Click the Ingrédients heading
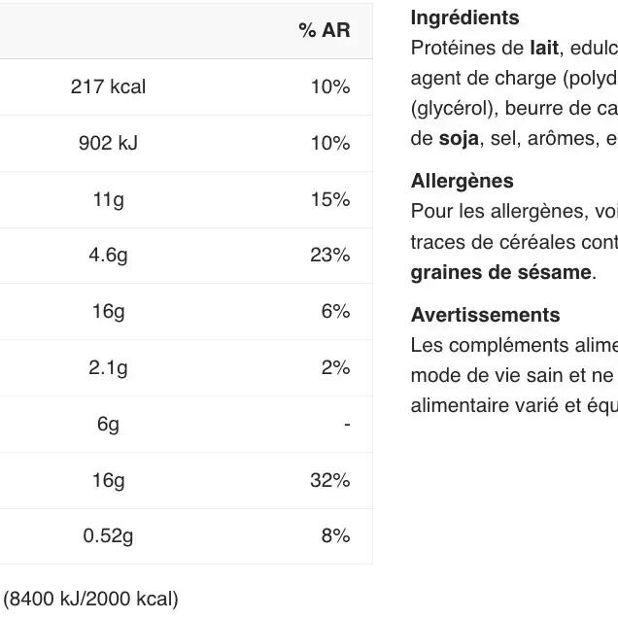Screen dimensions: 618x618 [464, 17]
